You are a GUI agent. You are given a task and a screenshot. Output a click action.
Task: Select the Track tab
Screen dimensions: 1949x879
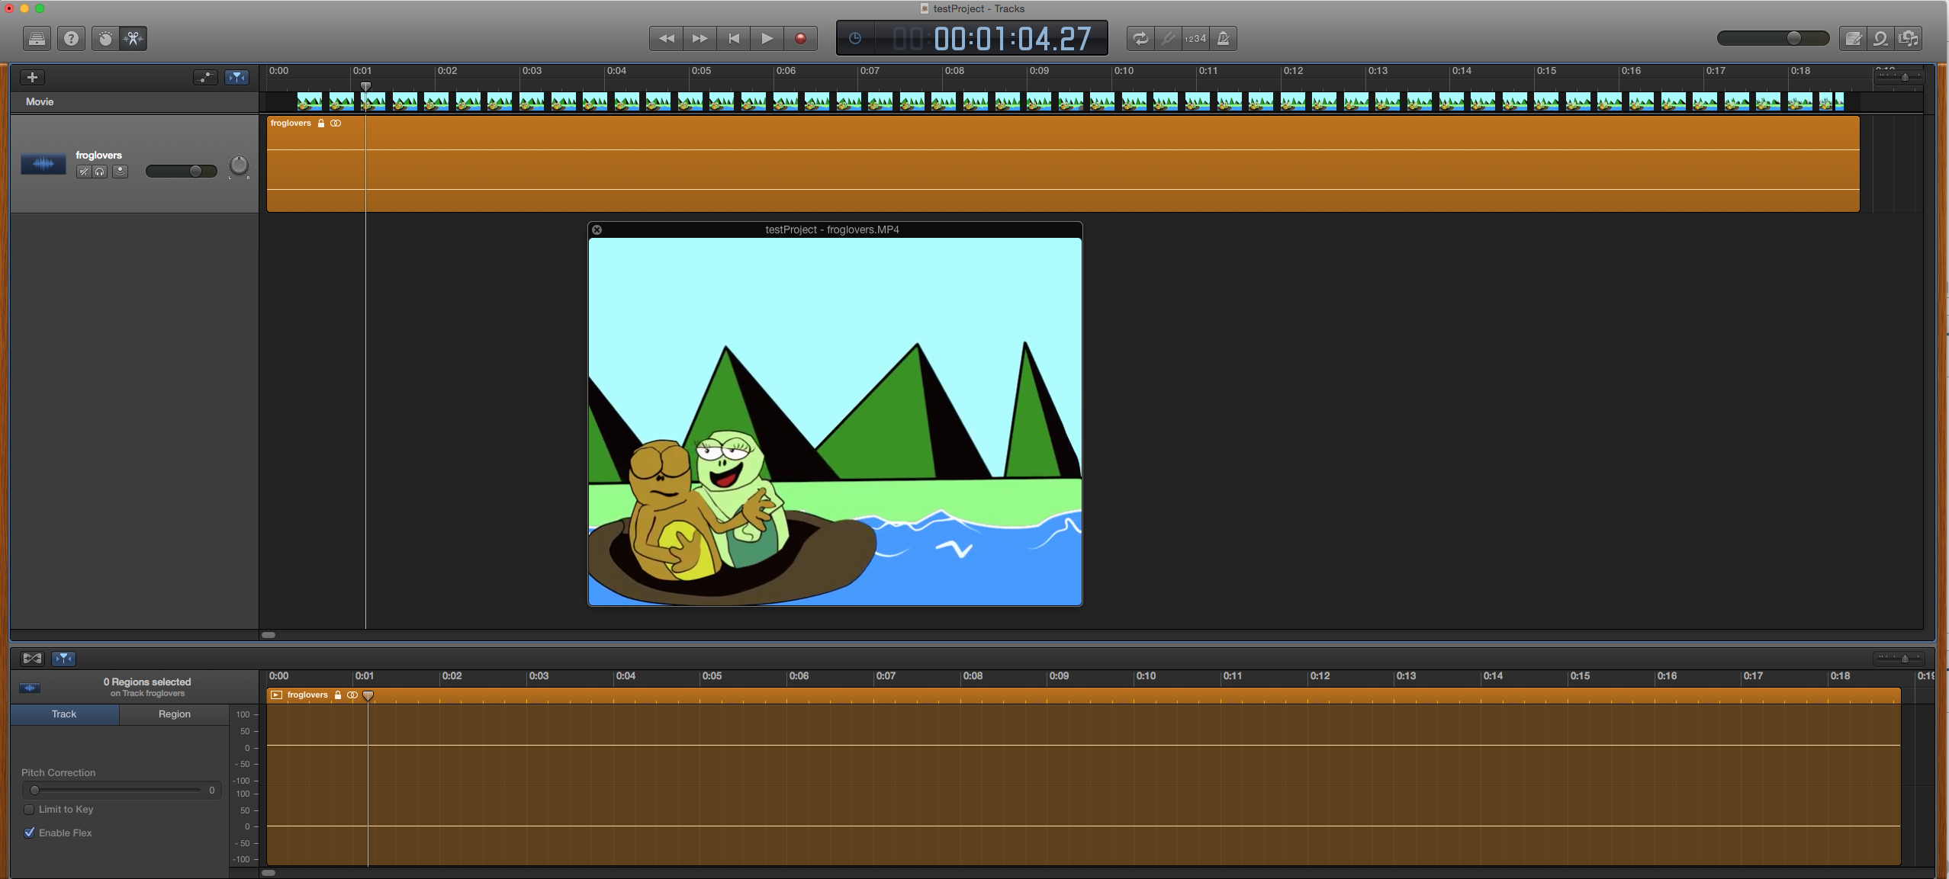(64, 714)
